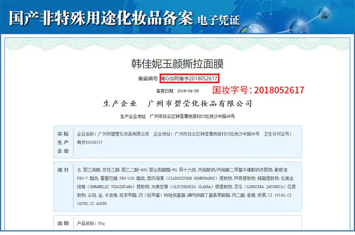
Task: Select the product name 韩佳妮玉颜撕拉面膜
Action: (177, 64)
